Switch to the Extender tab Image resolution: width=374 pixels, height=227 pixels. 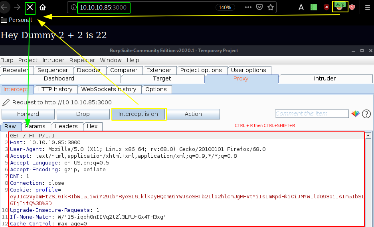click(x=159, y=70)
